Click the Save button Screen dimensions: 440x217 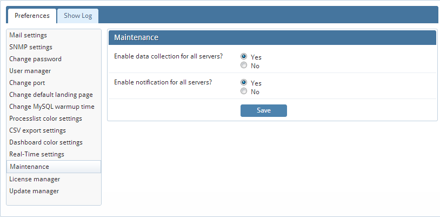point(263,110)
